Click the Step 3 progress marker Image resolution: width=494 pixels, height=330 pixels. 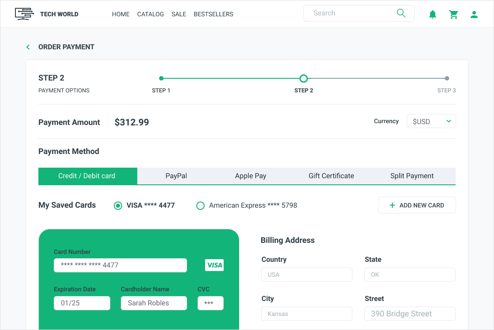tap(447, 78)
